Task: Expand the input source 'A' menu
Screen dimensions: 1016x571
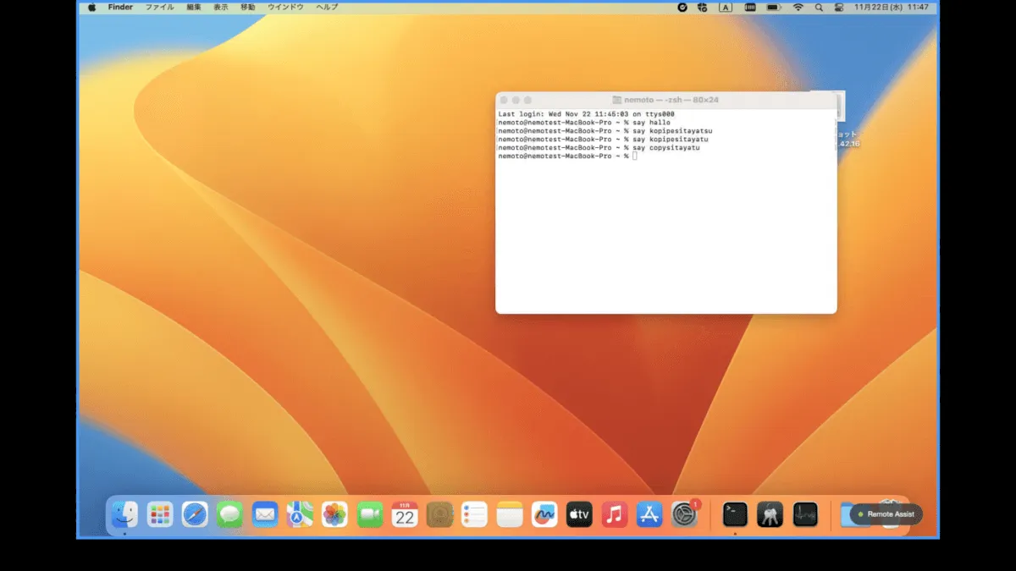Action: tap(726, 7)
